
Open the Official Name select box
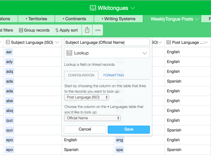92,118
